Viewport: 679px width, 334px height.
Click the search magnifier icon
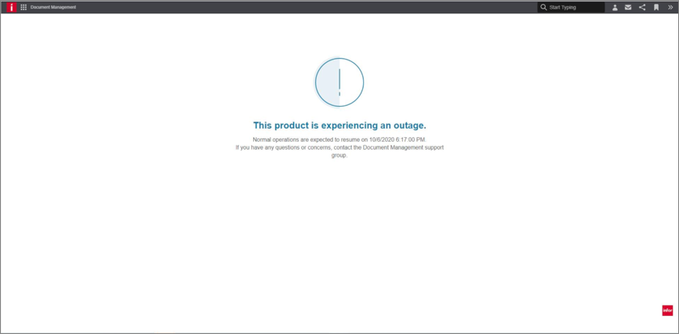(x=543, y=7)
